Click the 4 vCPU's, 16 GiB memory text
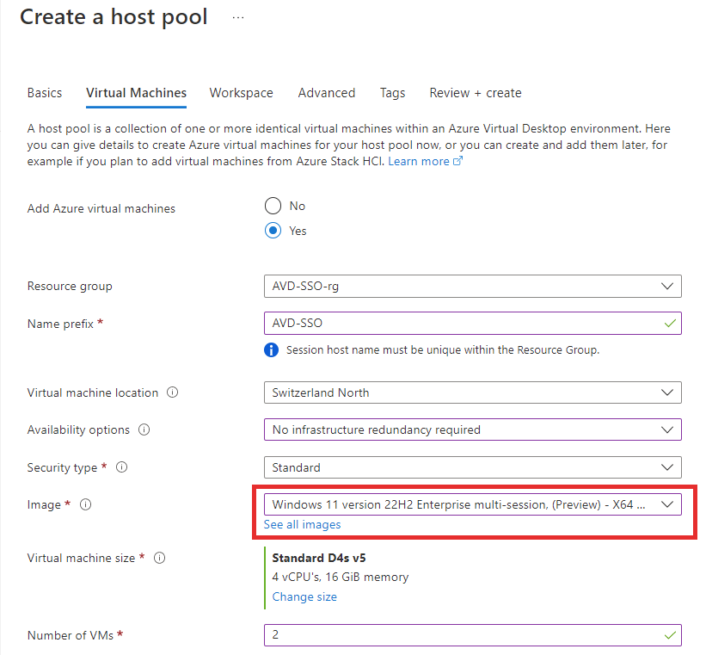Screen dimensions: 706x655 pos(341,577)
